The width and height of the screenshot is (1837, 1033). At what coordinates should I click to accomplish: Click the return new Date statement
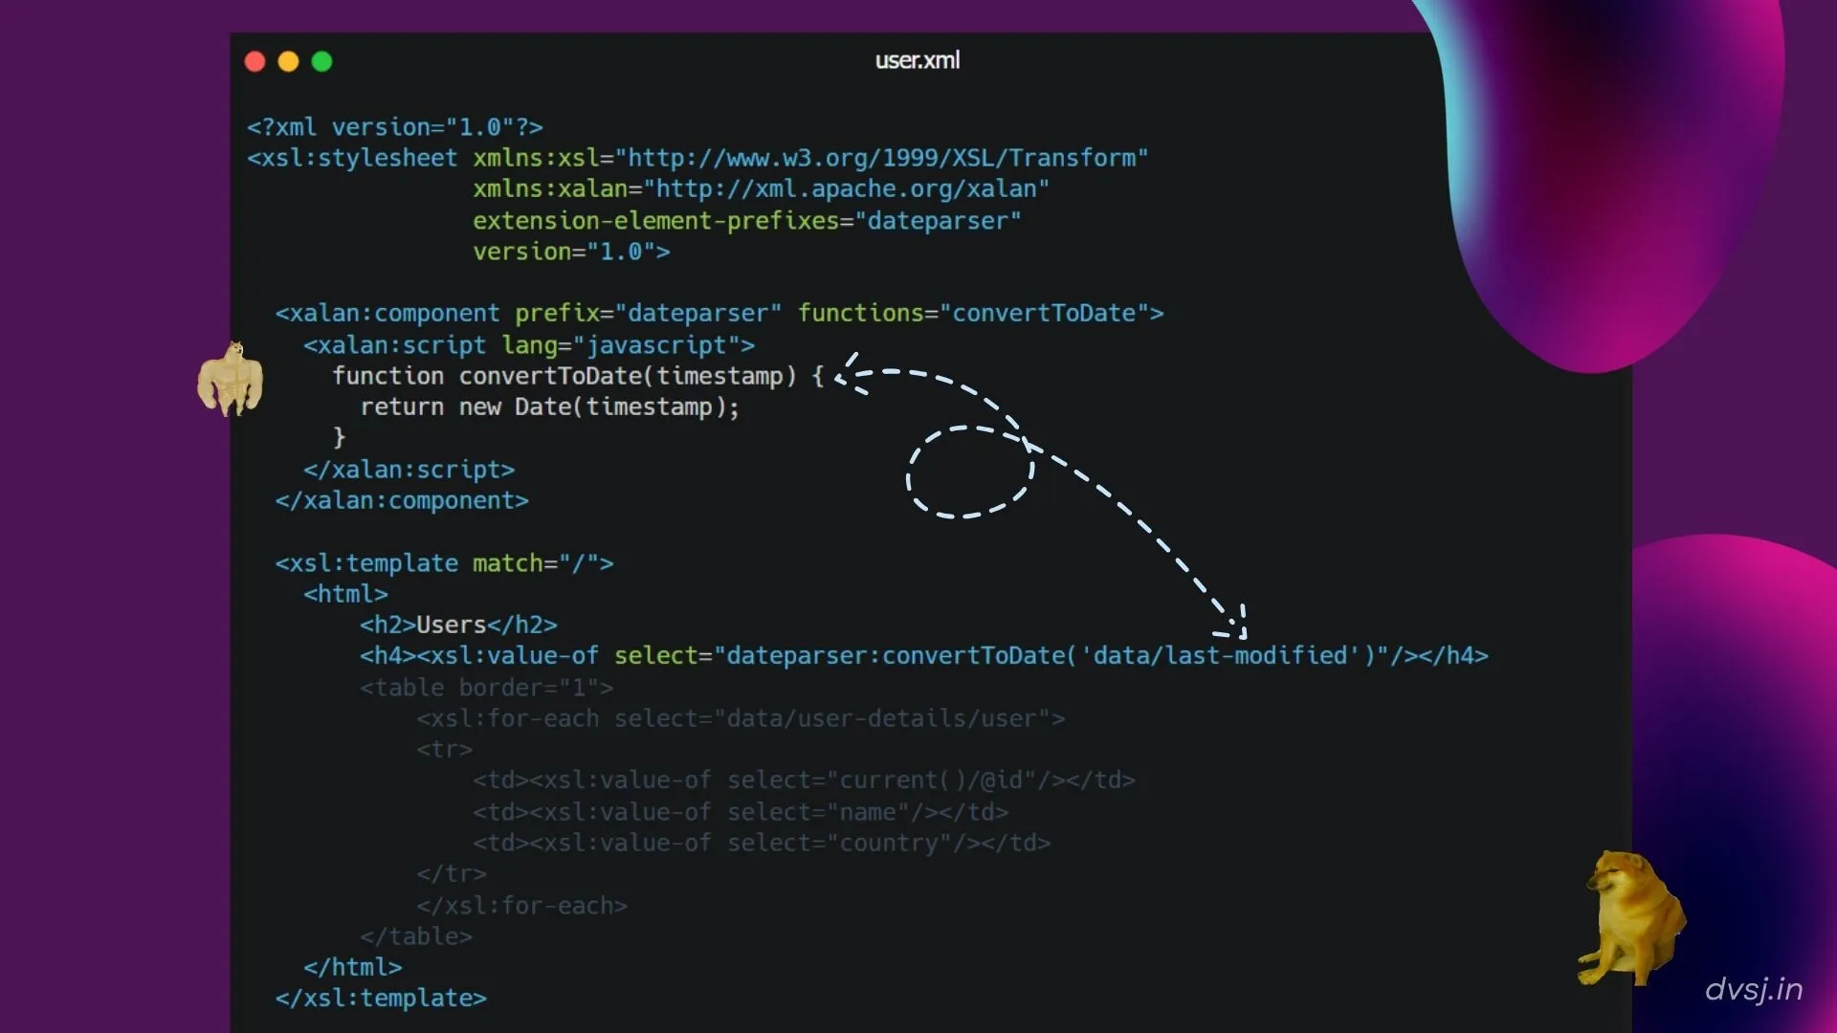pyautogui.click(x=550, y=407)
